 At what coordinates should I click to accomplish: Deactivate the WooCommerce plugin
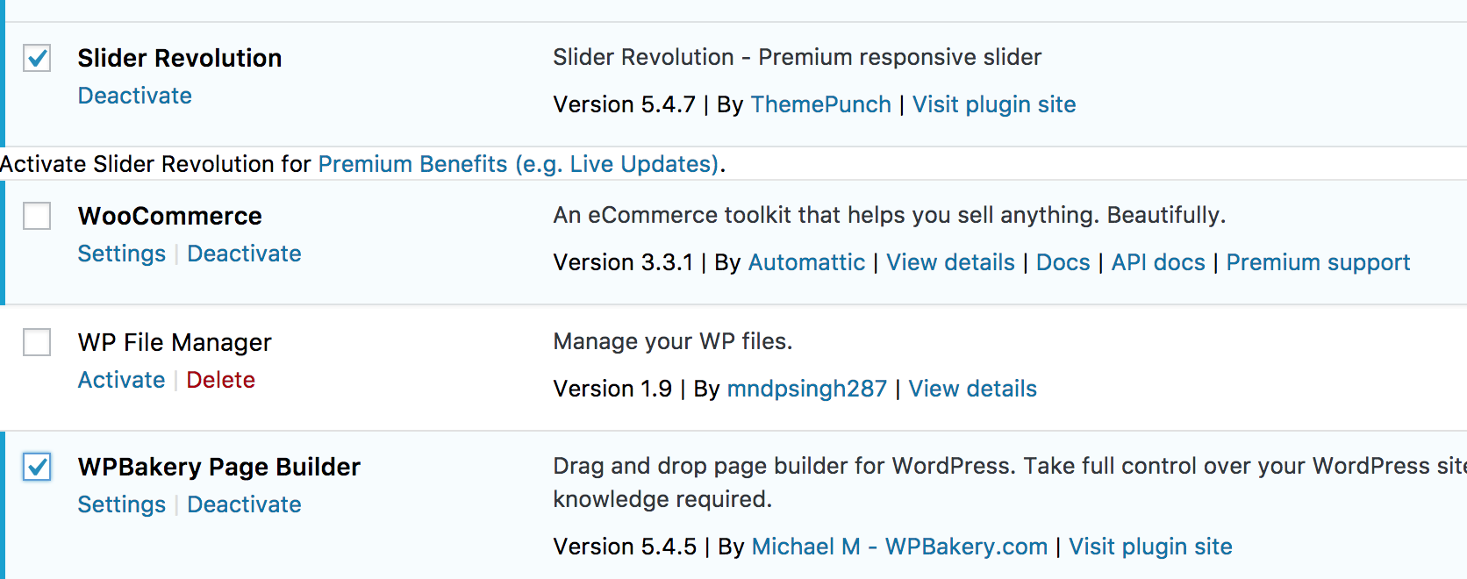pos(244,254)
